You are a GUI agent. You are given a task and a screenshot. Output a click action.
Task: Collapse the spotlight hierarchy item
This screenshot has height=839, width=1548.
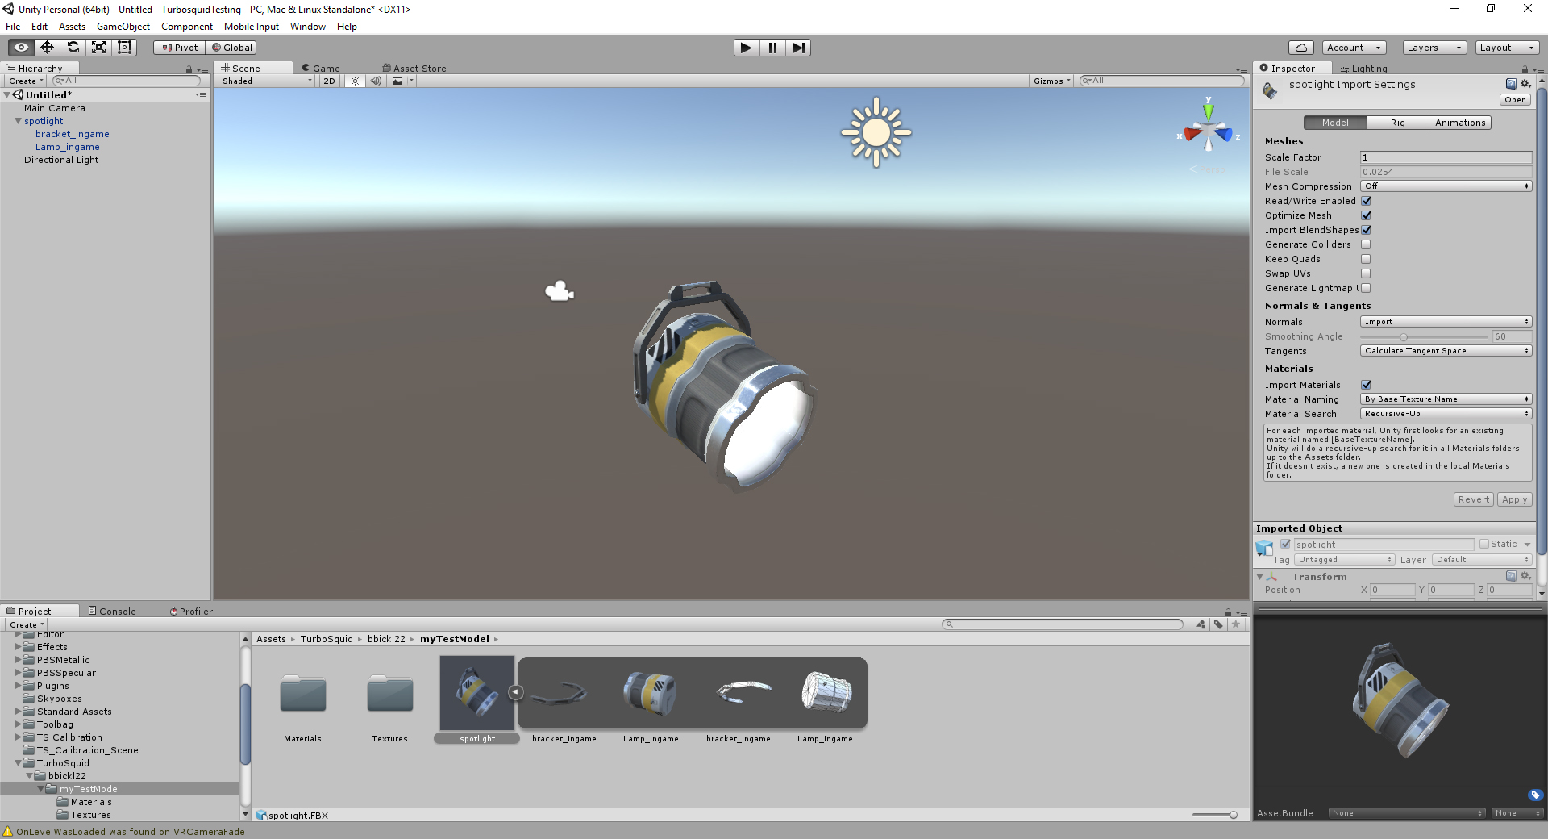coord(18,121)
